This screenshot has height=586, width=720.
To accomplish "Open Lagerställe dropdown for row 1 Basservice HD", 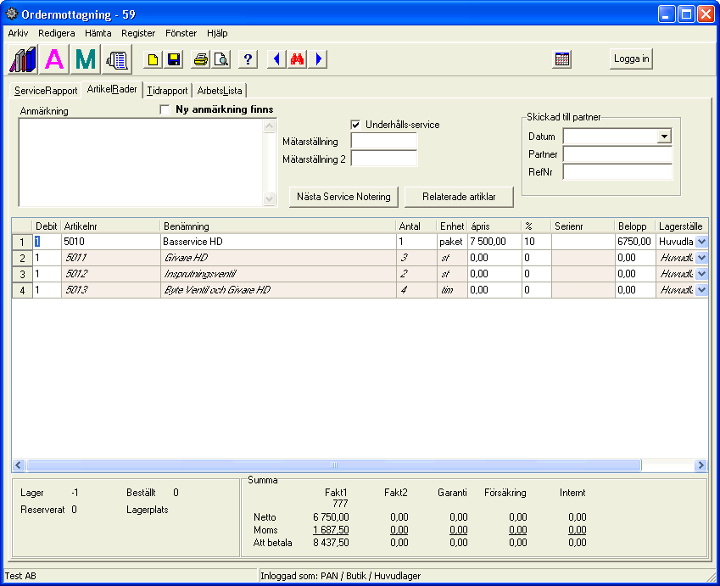I will tap(700, 242).
